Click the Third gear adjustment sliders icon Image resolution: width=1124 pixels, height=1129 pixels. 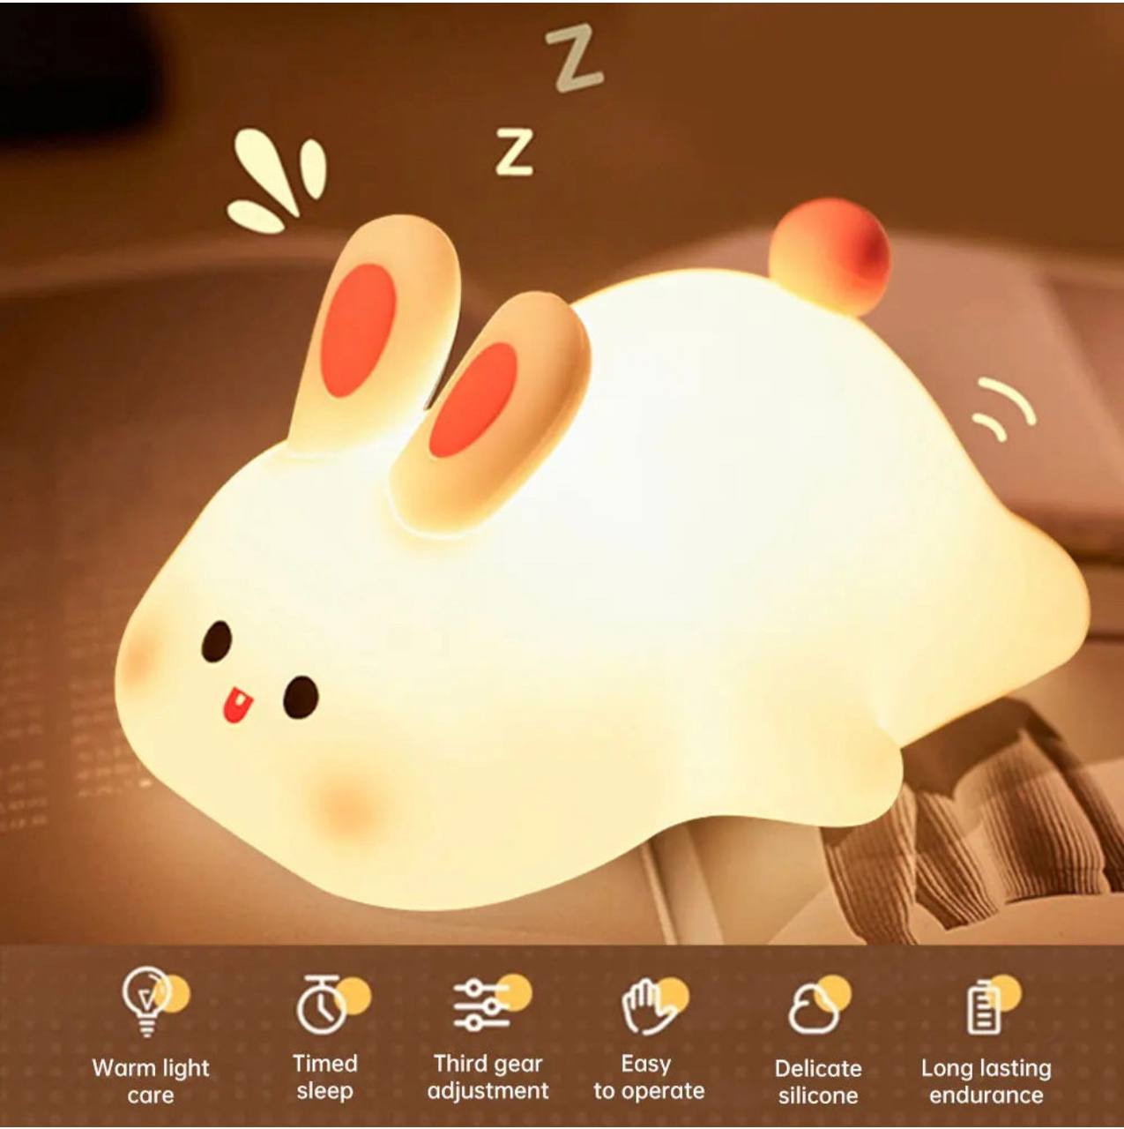click(x=482, y=1004)
